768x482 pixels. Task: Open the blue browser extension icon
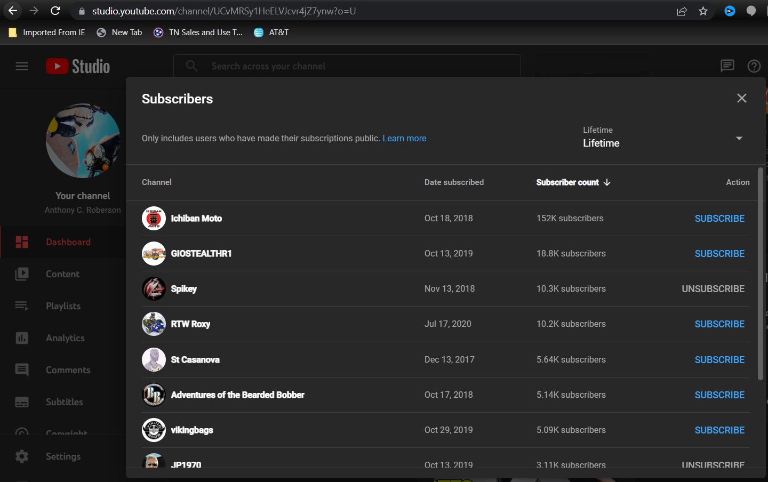pos(730,11)
